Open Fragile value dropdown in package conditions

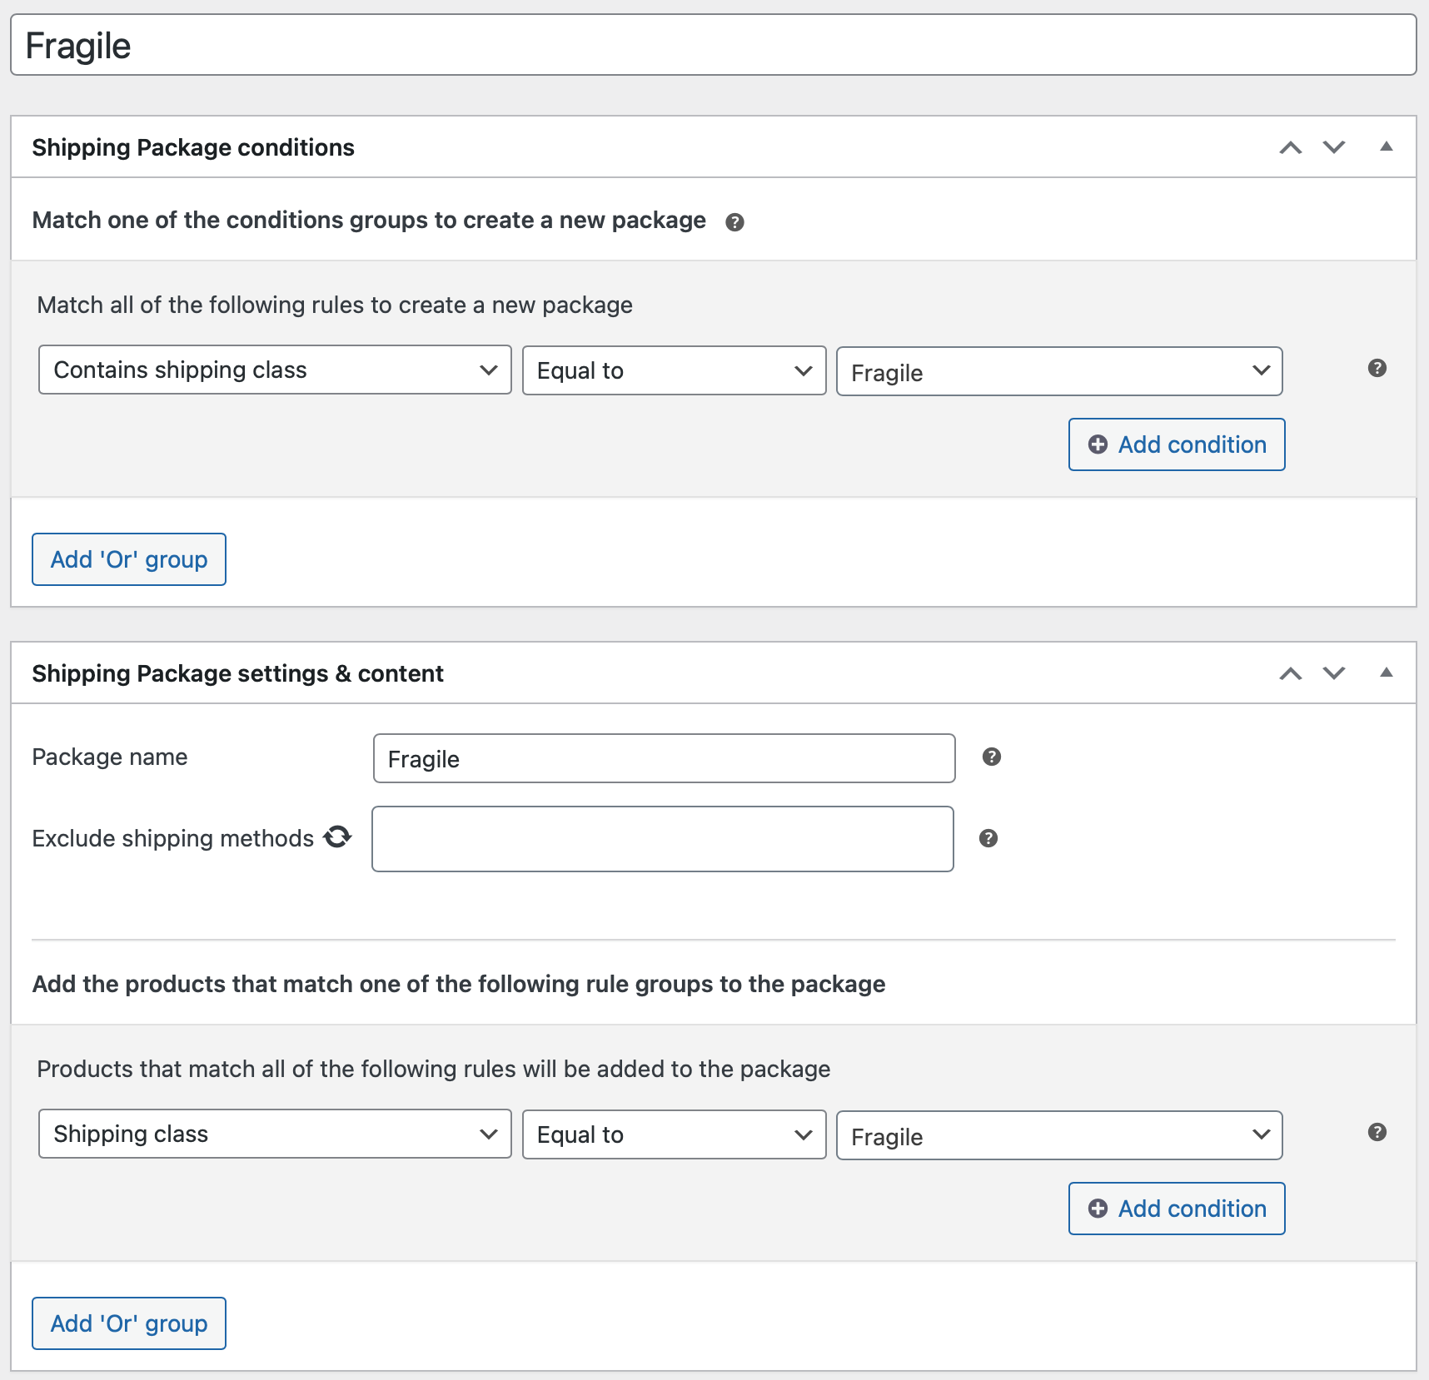(x=1059, y=371)
